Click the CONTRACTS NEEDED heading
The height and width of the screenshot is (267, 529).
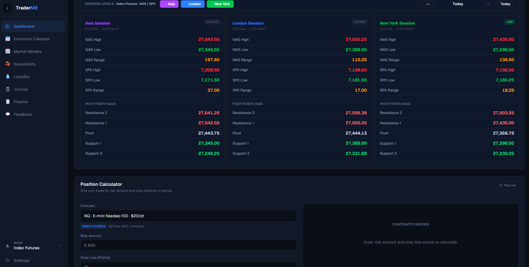(x=411, y=224)
